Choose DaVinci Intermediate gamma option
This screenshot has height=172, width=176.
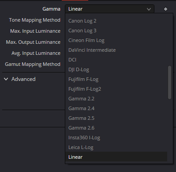coord(116,50)
